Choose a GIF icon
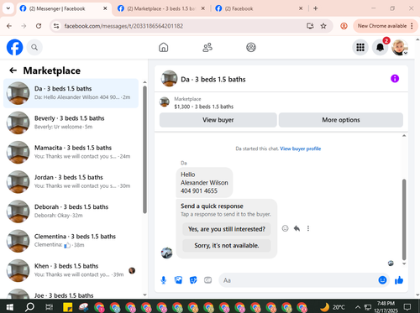420x313 pixels. pyautogui.click(x=207, y=280)
